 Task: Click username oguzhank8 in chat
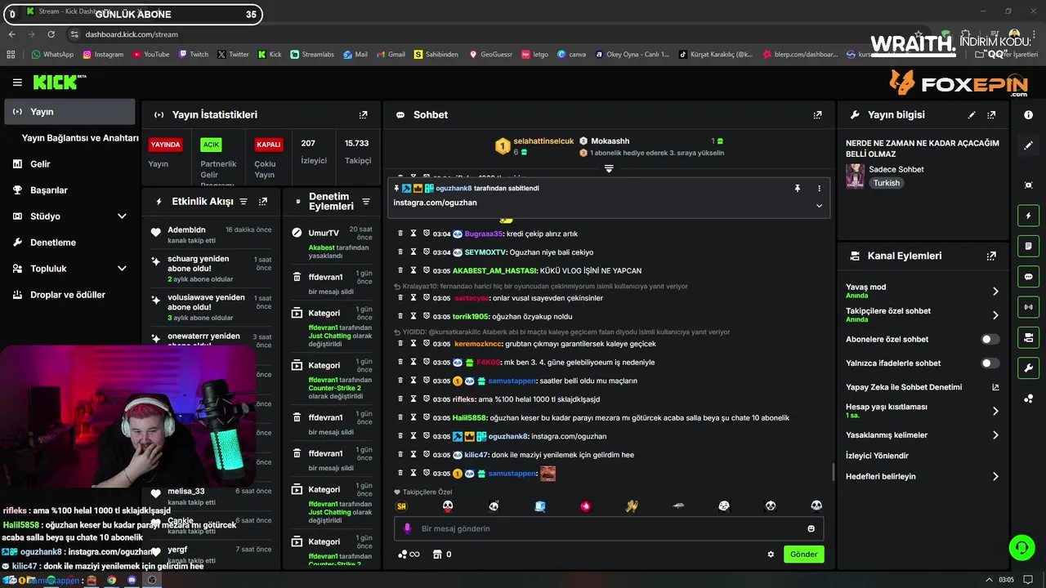click(507, 436)
